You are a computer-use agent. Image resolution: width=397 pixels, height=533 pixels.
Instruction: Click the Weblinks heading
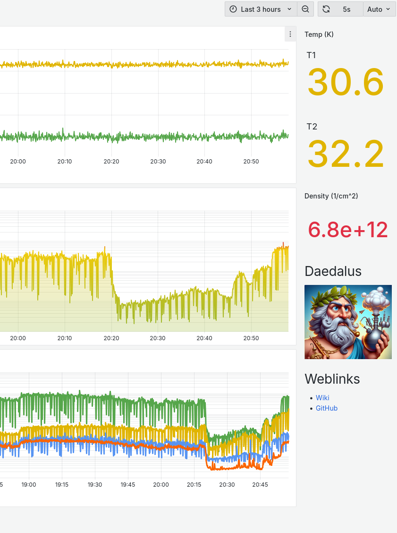coord(332,379)
